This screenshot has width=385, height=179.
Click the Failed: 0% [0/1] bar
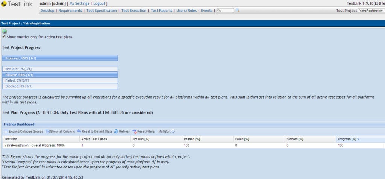(60, 80)
